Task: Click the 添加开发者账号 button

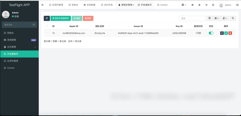Action: [x=61, y=18]
